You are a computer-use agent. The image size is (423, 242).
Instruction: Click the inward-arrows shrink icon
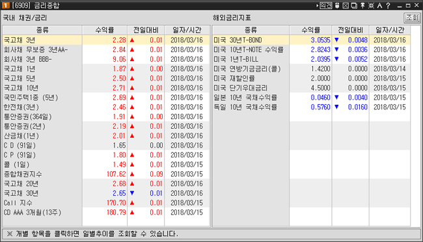[371, 5]
